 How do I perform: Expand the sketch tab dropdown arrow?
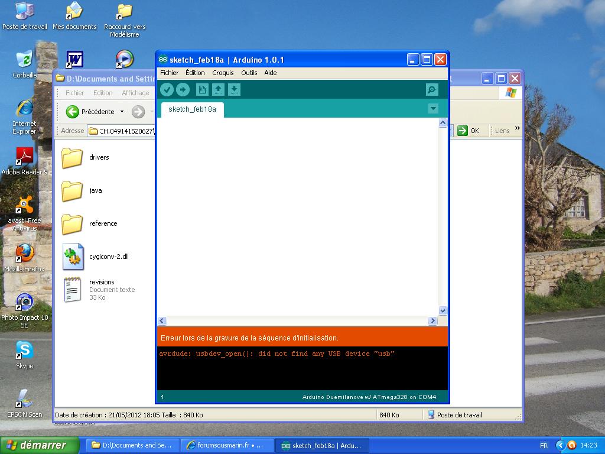tap(433, 108)
